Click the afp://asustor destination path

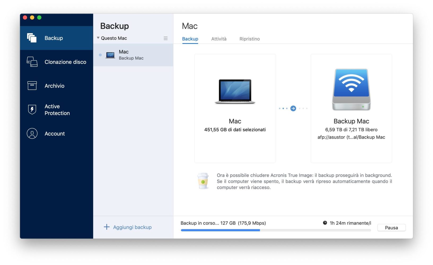tap(351, 137)
